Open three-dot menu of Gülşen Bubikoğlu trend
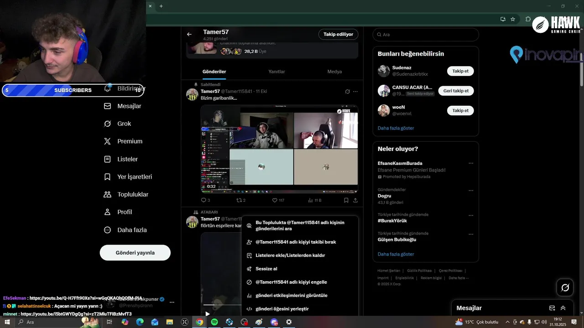The width and height of the screenshot is (584, 328). click(471, 234)
